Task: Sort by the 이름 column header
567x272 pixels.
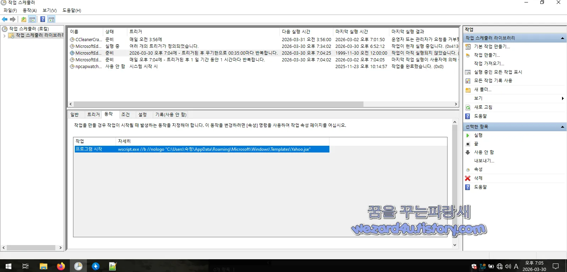Action: [85, 32]
